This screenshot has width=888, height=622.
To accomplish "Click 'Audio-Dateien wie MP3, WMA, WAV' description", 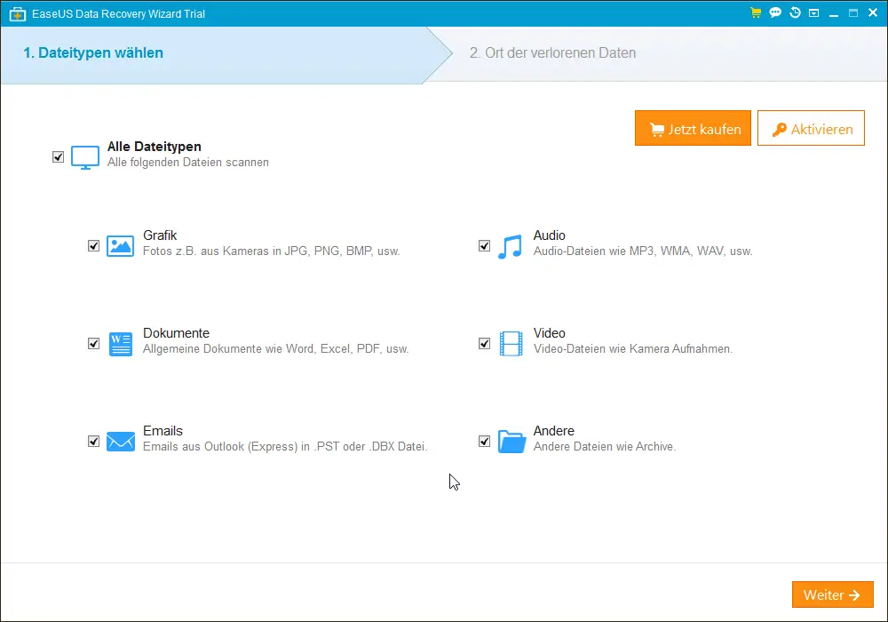I will click(643, 251).
